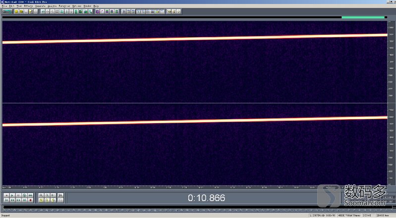Open the Analyze menu

click(x=52, y=6)
